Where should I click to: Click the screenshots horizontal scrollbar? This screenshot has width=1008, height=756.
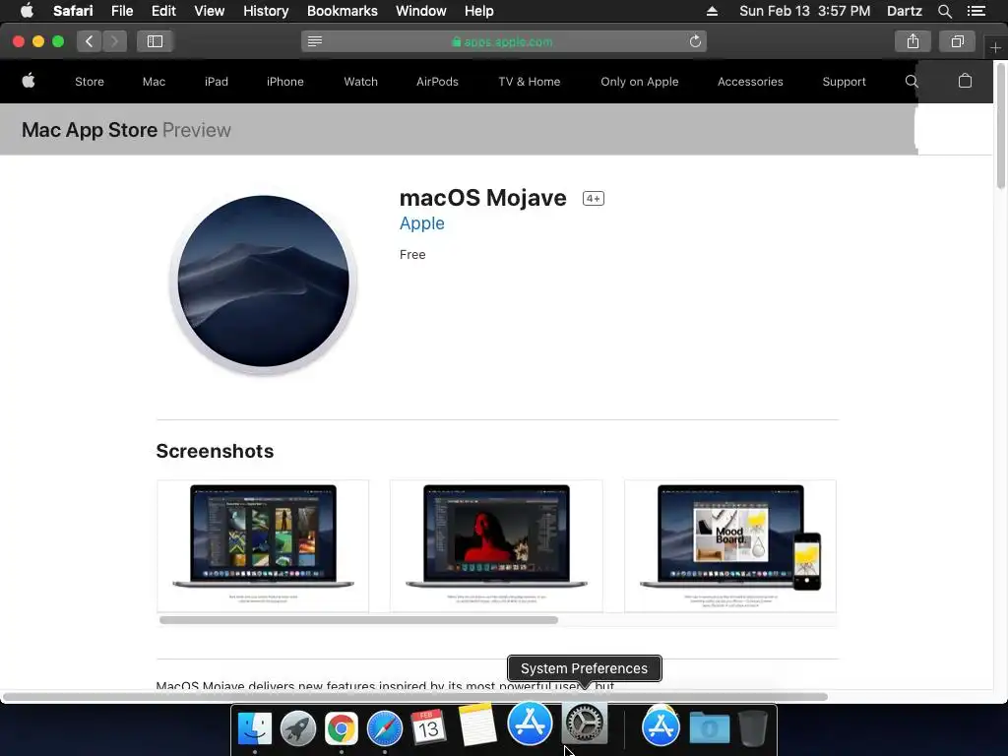(x=358, y=620)
